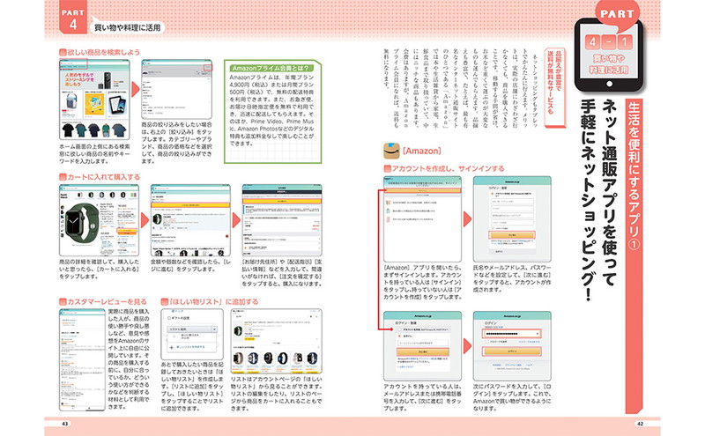The image size is (705, 436).
Task: Click create new list option with plus sign
Action: [188, 349]
